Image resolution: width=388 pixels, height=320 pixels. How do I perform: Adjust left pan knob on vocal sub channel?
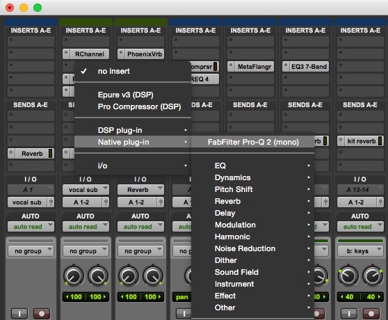pos(74,275)
